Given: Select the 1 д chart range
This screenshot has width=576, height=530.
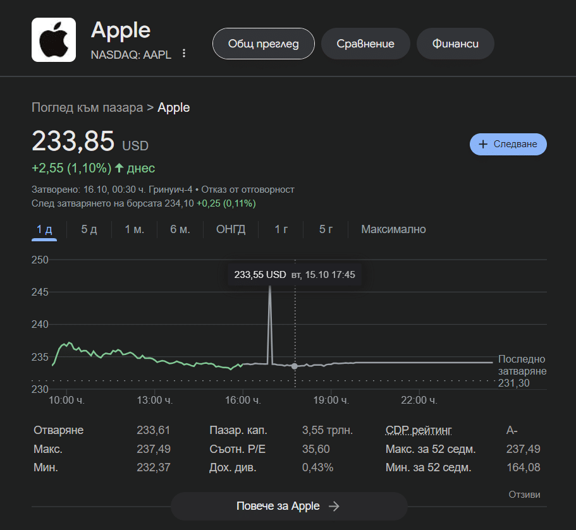Looking at the screenshot, I should [44, 229].
